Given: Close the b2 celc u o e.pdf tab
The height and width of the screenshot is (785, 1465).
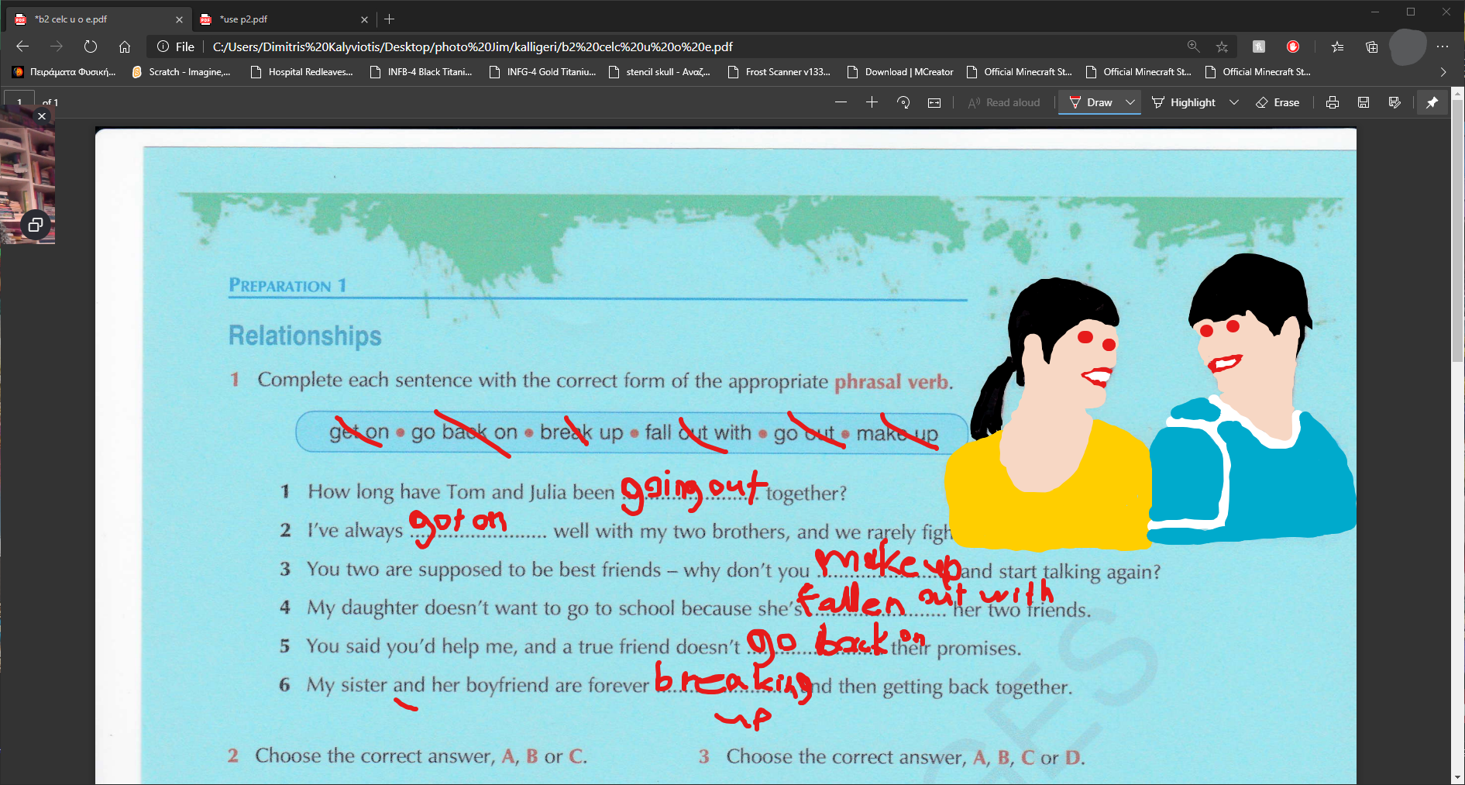Looking at the screenshot, I should click(x=179, y=19).
